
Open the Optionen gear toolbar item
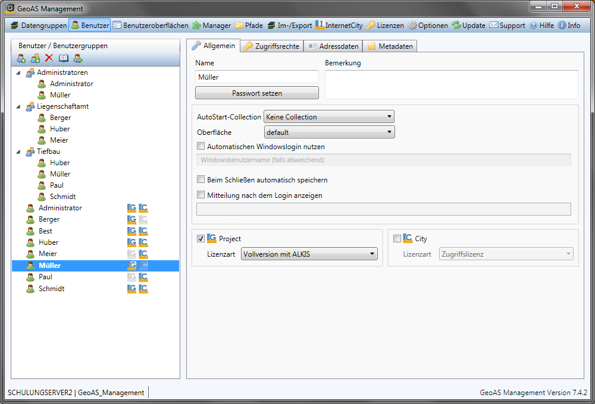click(427, 26)
